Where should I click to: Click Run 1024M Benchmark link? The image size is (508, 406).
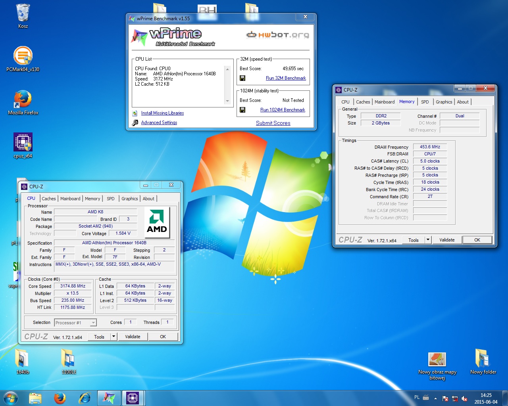point(283,110)
